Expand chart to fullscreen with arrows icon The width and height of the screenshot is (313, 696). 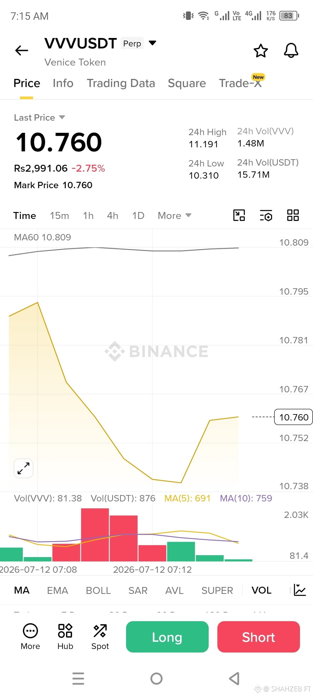tap(23, 468)
